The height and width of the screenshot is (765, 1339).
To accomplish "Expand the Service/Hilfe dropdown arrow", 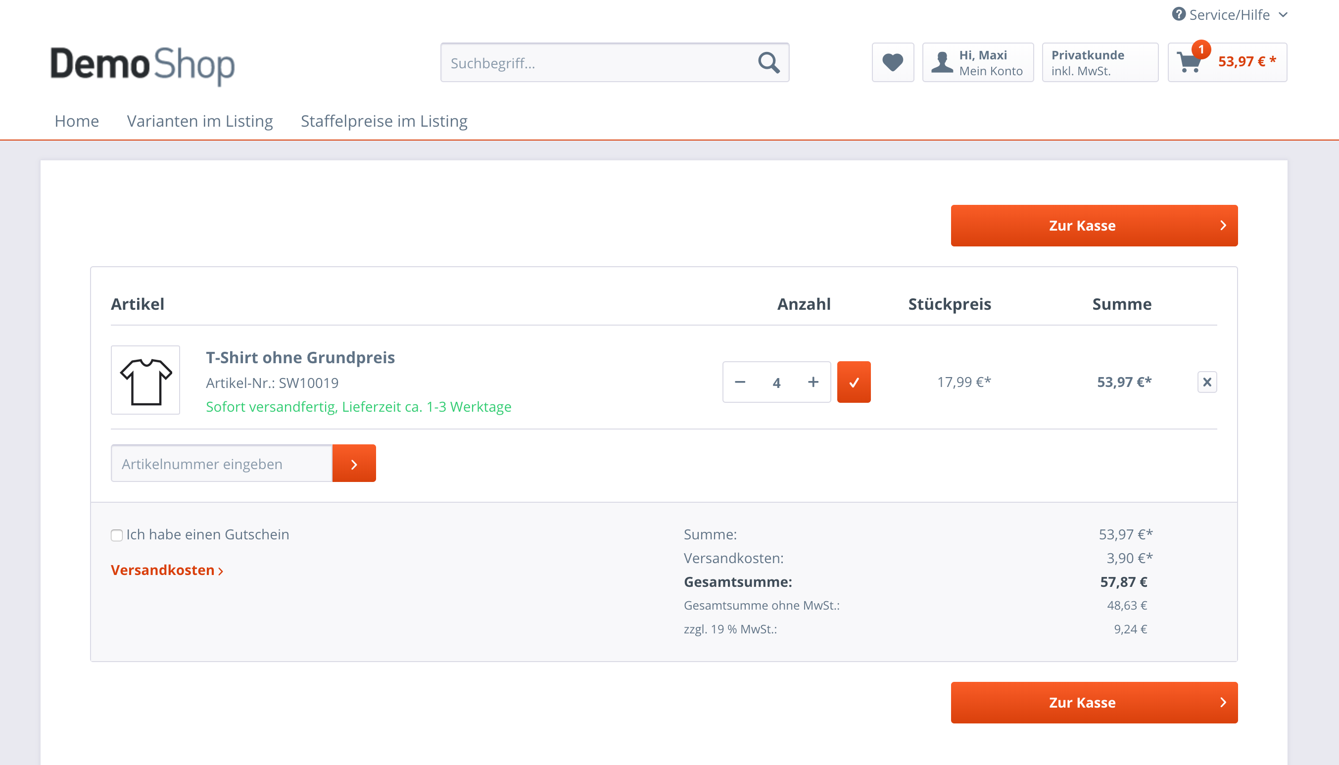I will point(1283,15).
